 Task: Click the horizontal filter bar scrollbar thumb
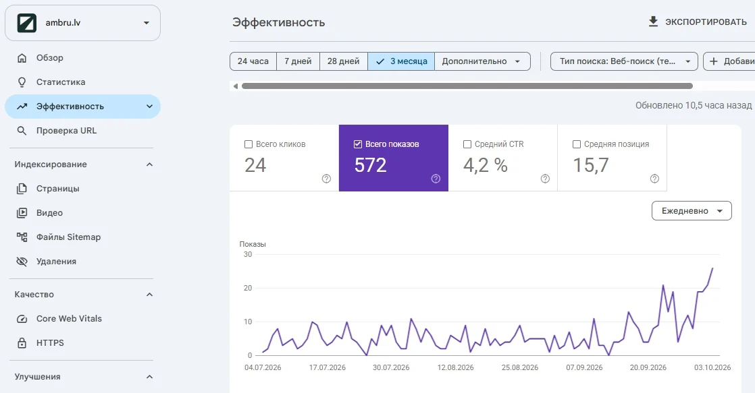tap(467, 86)
